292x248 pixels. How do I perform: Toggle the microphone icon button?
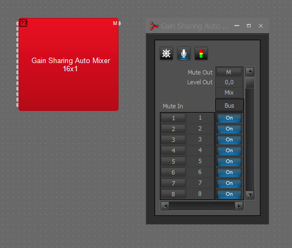pyautogui.click(x=184, y=53)
